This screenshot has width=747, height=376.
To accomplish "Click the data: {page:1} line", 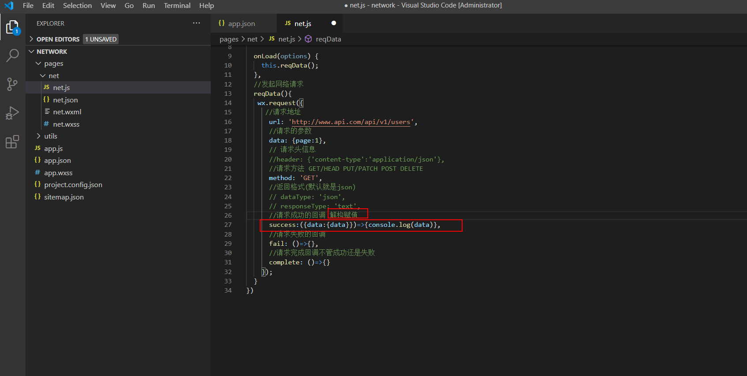I will (297, 140).
